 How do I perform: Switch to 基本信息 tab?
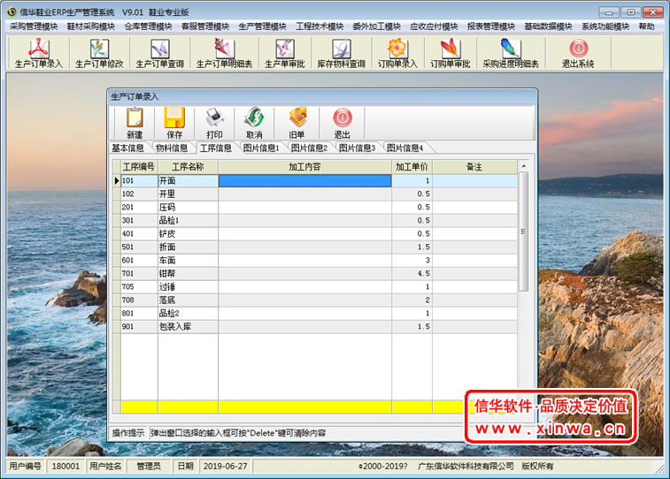[127, 148]
